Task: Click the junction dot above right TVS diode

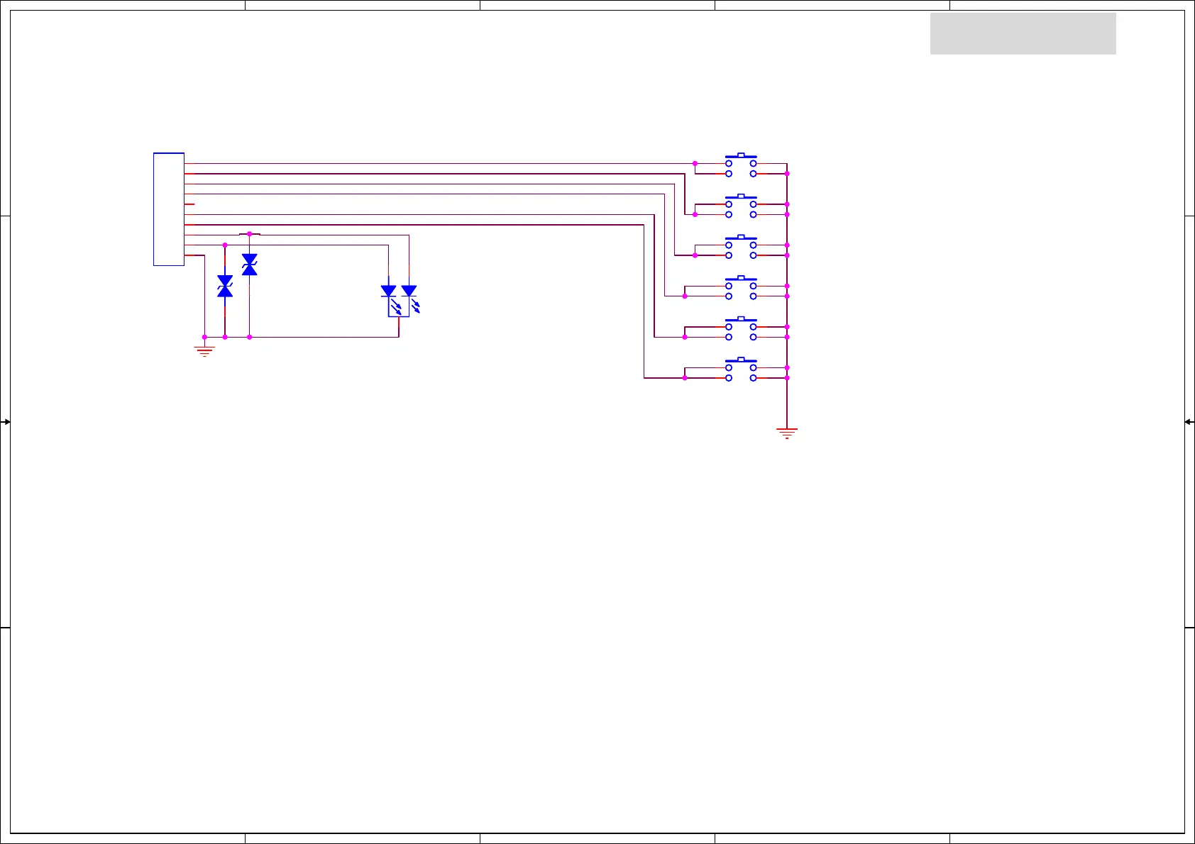Action: click(x=249, y=234)
